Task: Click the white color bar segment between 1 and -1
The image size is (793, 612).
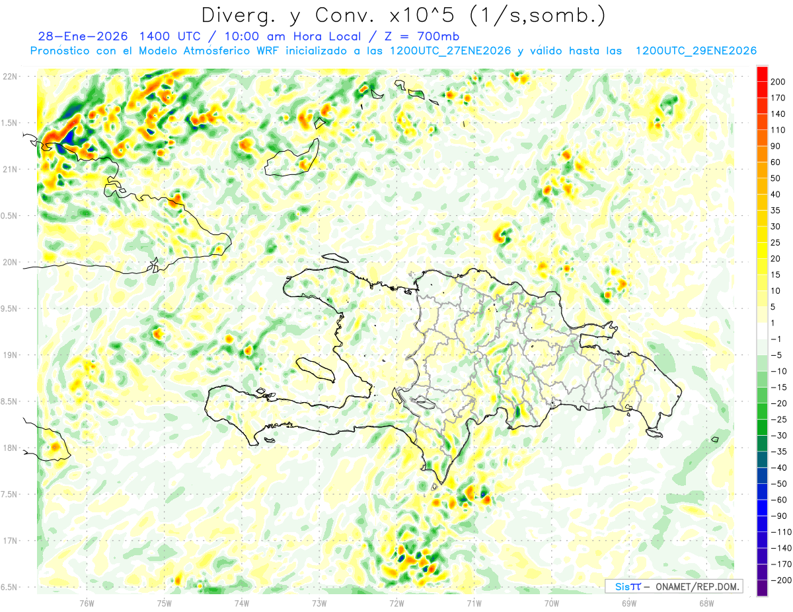Action: pyautogui.click(x=762, y=331)
